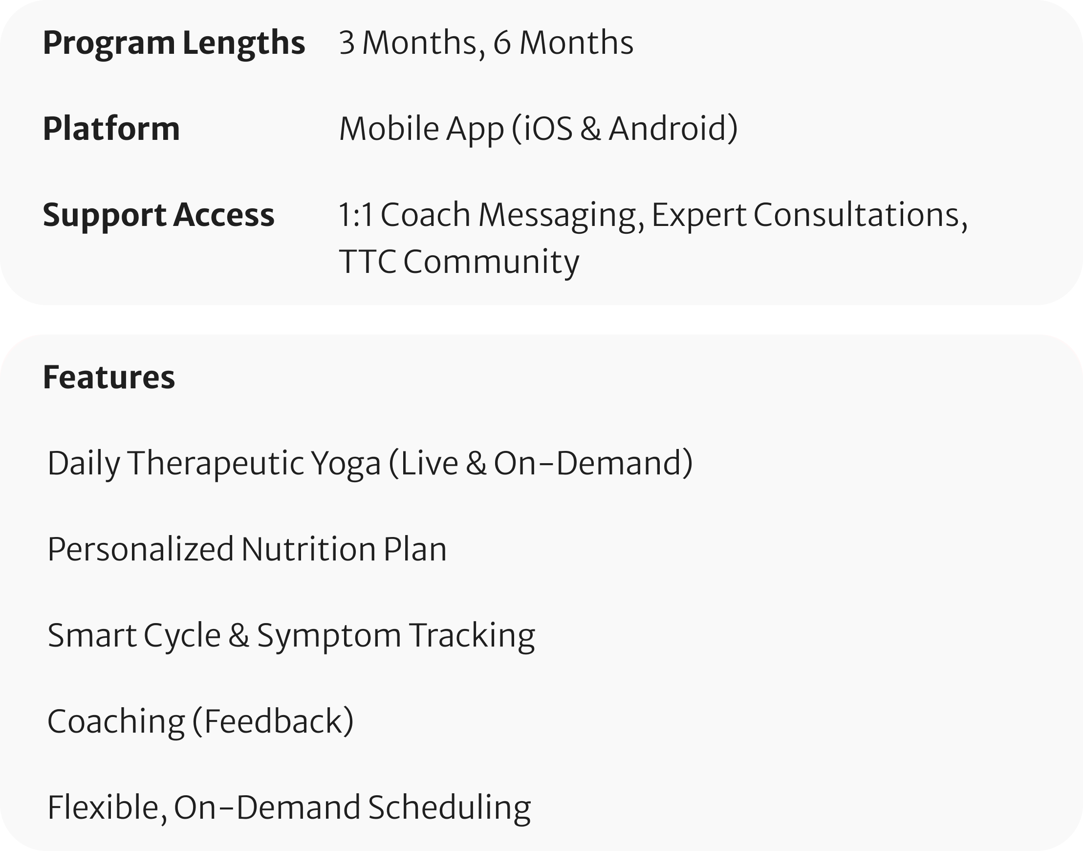Click the word Nutrition in features list

click(308, 549)
